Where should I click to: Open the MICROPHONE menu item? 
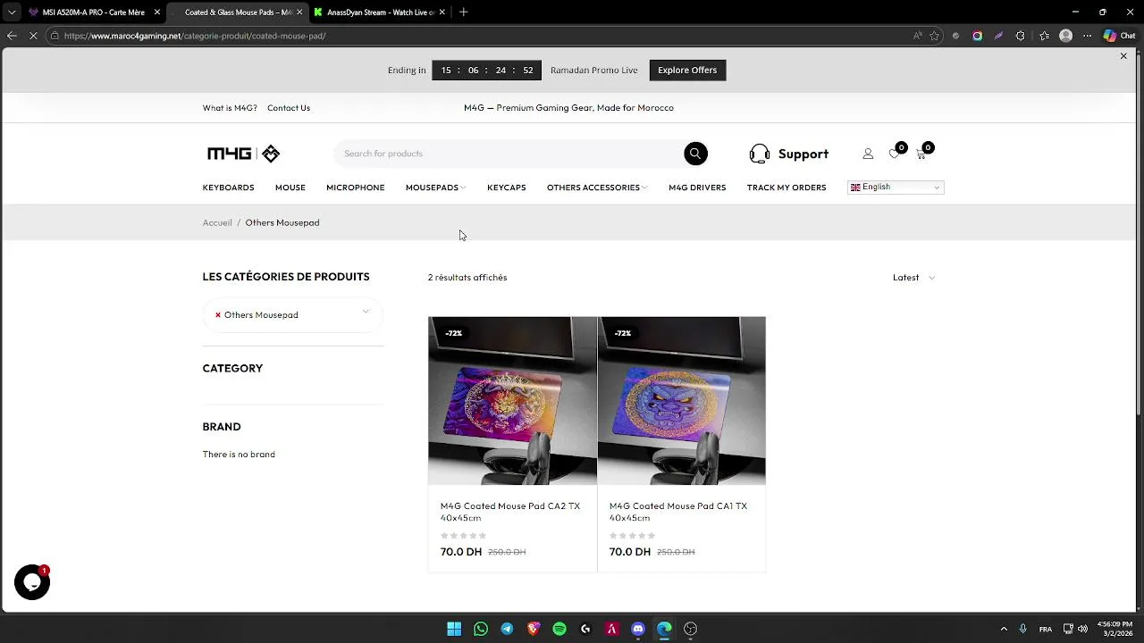[355, 188]
